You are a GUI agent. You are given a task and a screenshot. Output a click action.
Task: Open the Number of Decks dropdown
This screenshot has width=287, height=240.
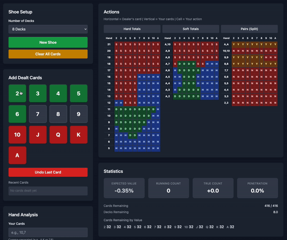click(x=48, y=29)
